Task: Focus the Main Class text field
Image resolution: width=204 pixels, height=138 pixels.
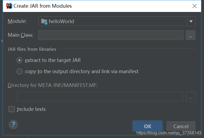Action: 111,35
